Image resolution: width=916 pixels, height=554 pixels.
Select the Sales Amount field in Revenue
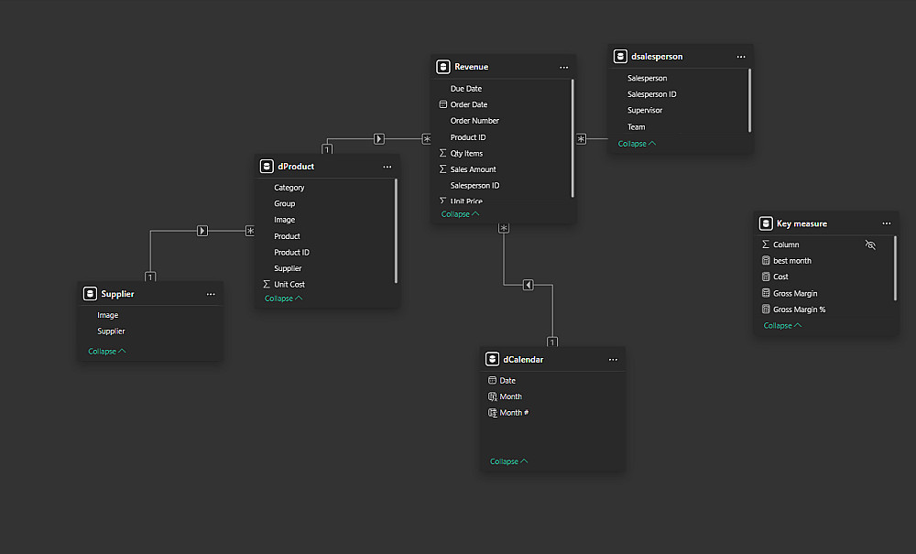[473, 169]
